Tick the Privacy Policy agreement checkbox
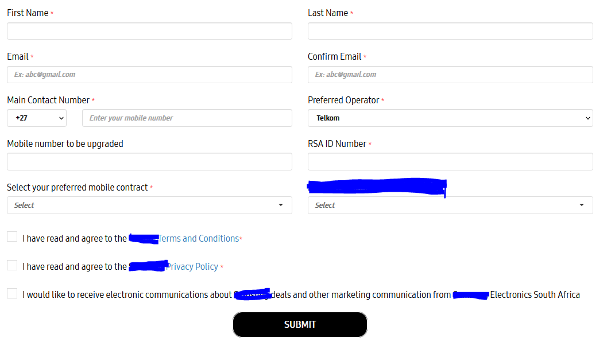This screenshot has width=611, height=353. [12, 265]
